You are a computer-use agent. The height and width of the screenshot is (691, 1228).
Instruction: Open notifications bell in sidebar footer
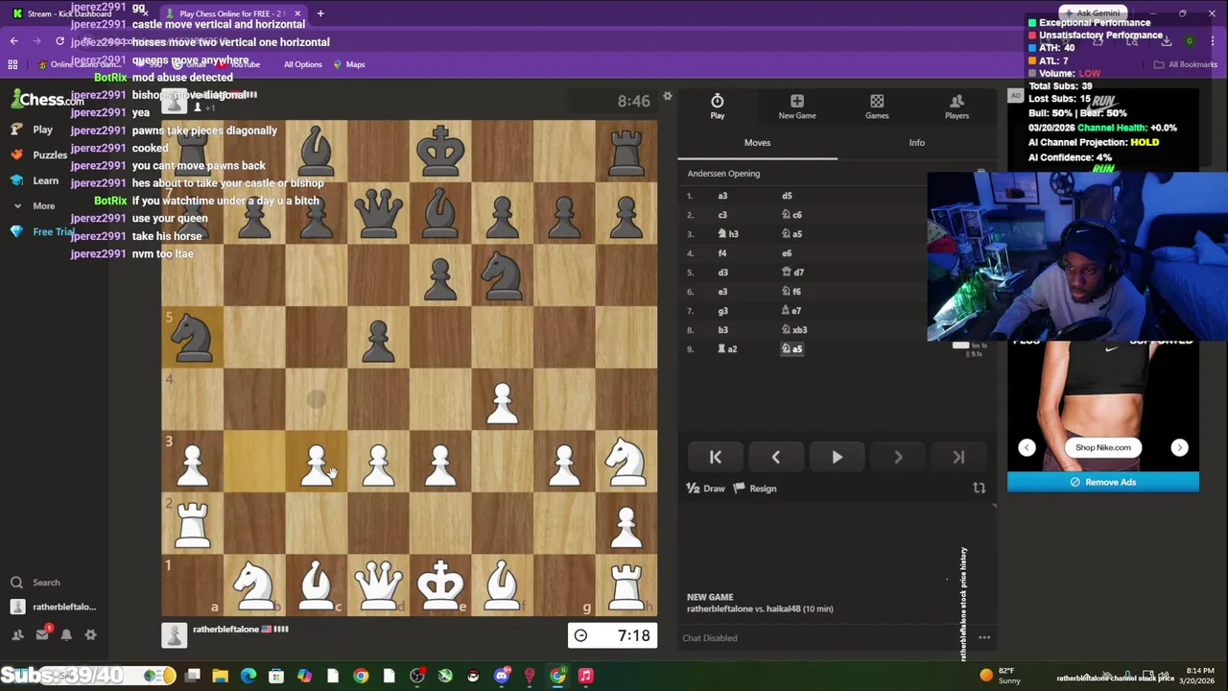click(66, 634)
